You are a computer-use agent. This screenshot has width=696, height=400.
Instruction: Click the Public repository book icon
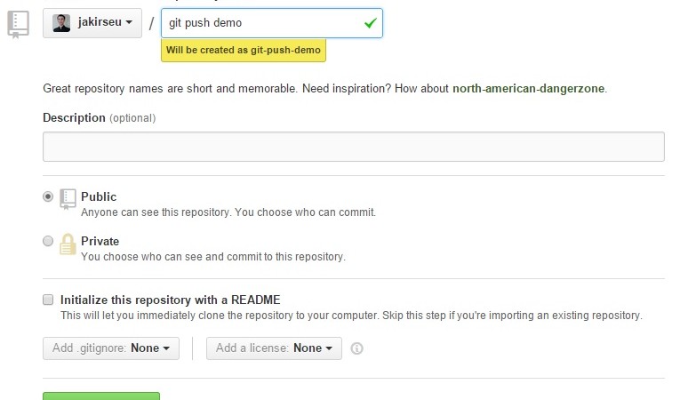(68, 198)
